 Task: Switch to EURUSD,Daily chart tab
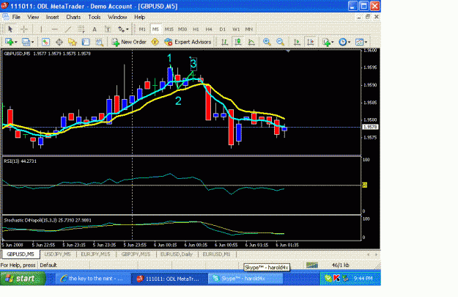pos(177,254)
